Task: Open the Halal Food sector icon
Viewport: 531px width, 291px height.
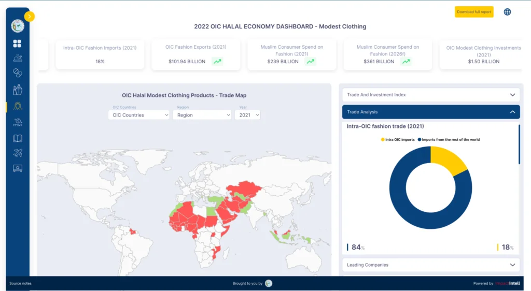Action: click(x=18, y=58)
